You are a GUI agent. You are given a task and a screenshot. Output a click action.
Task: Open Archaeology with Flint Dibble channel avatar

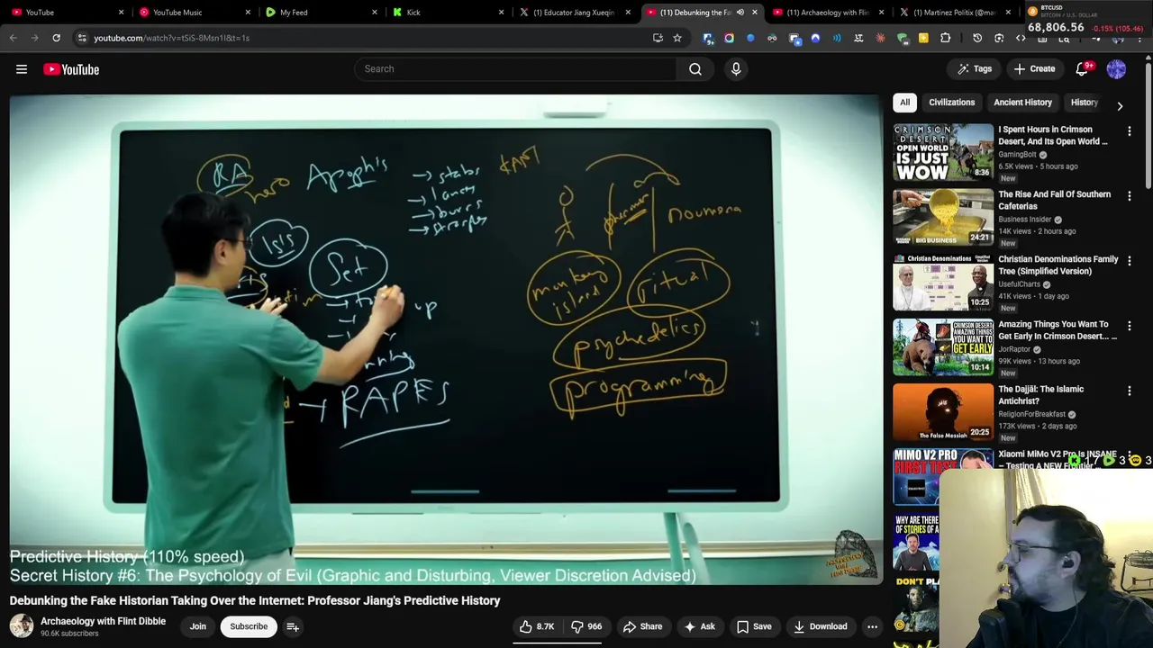coord(21,625)
